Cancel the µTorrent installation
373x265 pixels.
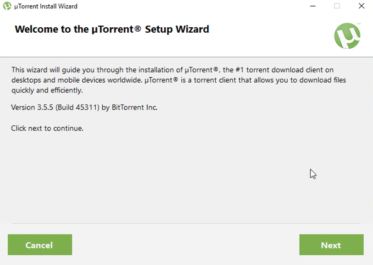pyautogui.click(x=40, y=245)
